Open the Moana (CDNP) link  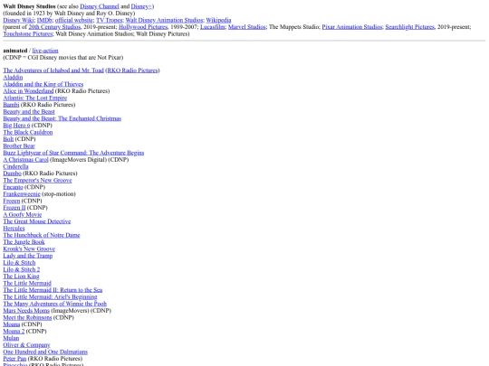click(12, 324)
